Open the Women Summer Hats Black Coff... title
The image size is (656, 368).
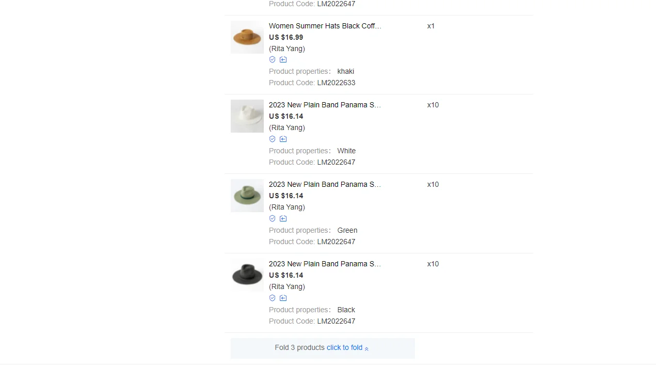325,26
